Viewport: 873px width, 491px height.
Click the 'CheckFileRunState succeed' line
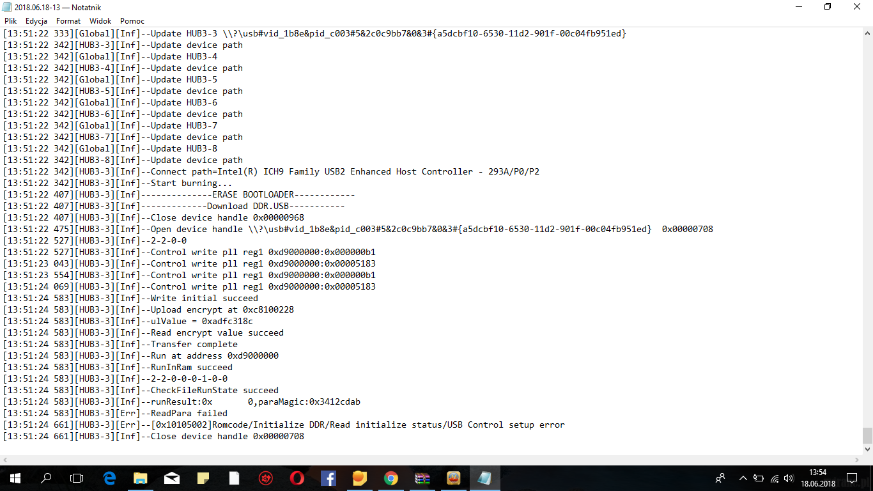[x=141, y=390]
